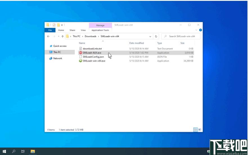
Task: Switch to Details view in status bar
Action: click(195, 129)
